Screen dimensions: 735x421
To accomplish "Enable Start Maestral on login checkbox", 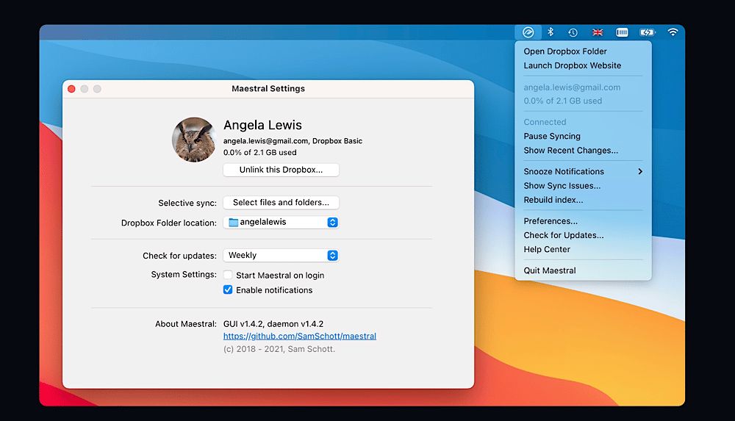I will point(228,275).
